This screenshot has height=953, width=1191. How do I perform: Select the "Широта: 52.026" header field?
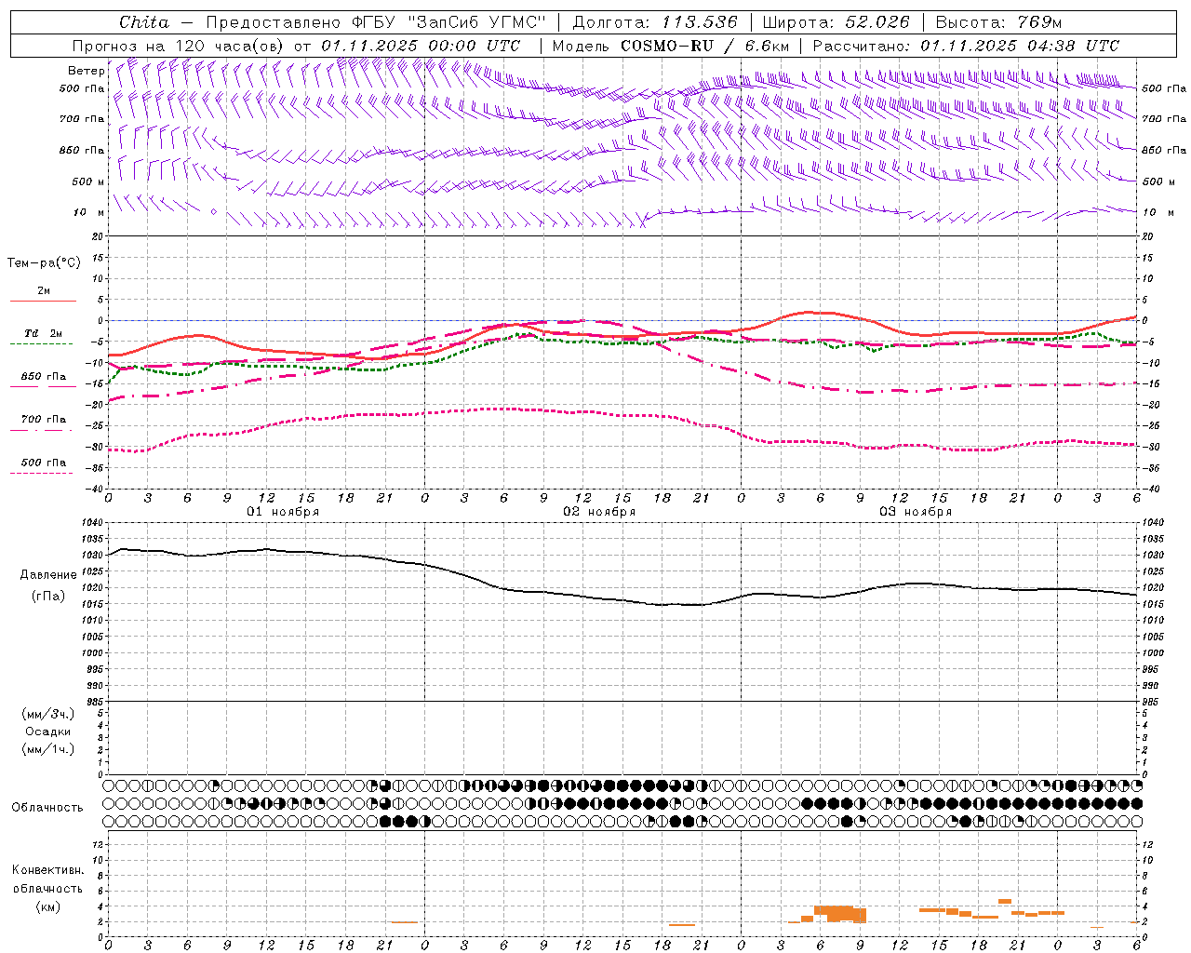pyautogui.click(x=836, y=22)
